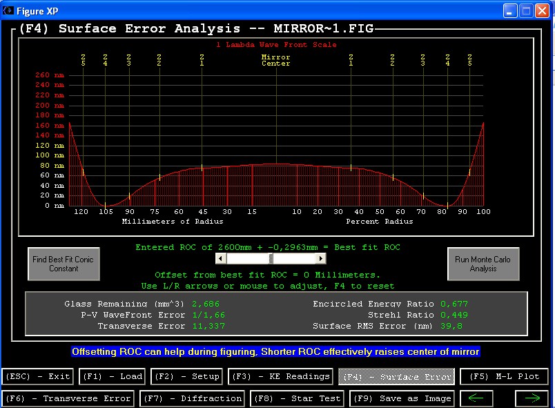
Task: Click the ROC slider track left of thumb
Action: coord(248,258)
